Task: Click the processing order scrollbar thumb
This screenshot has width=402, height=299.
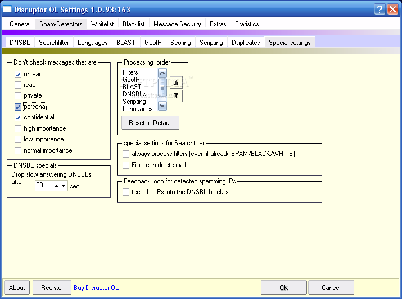Action: coord(162,88)
